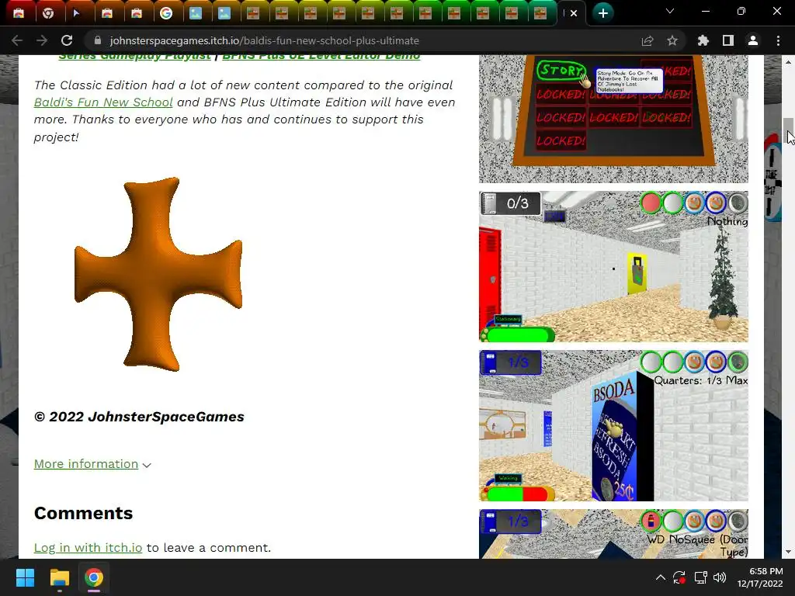Click the Log in with itch.io link
Image resolution: width=795 pixels, height=596 pixels.
point(88,548)
